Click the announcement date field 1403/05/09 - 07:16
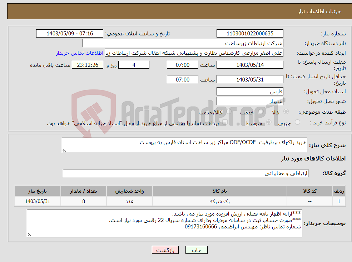This screenshot has height=262, width=352. (70, 34)
